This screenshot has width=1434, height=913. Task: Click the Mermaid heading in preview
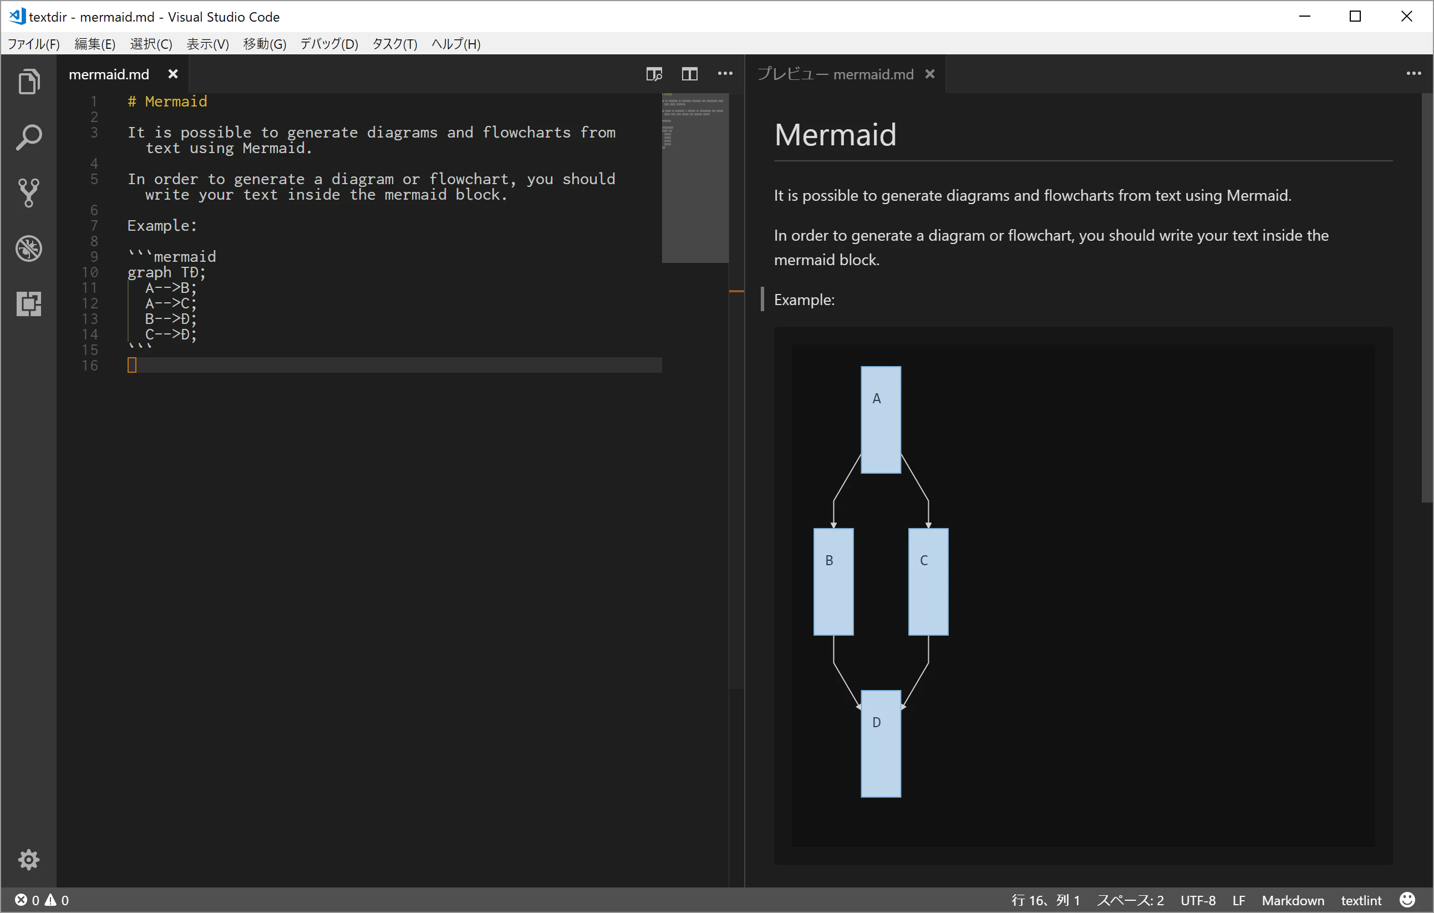(835, 135)
